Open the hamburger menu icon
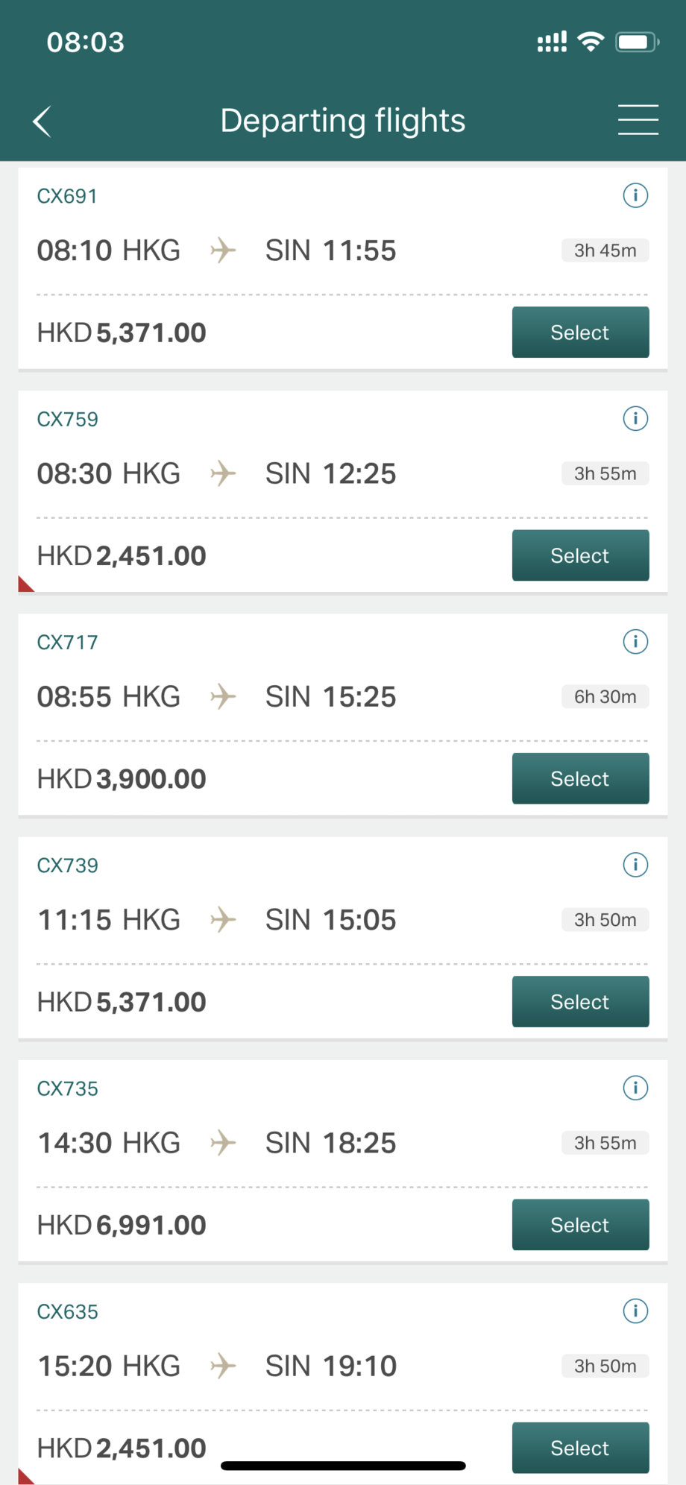This screenshot has width=686, height=1485. coord(638,120)
